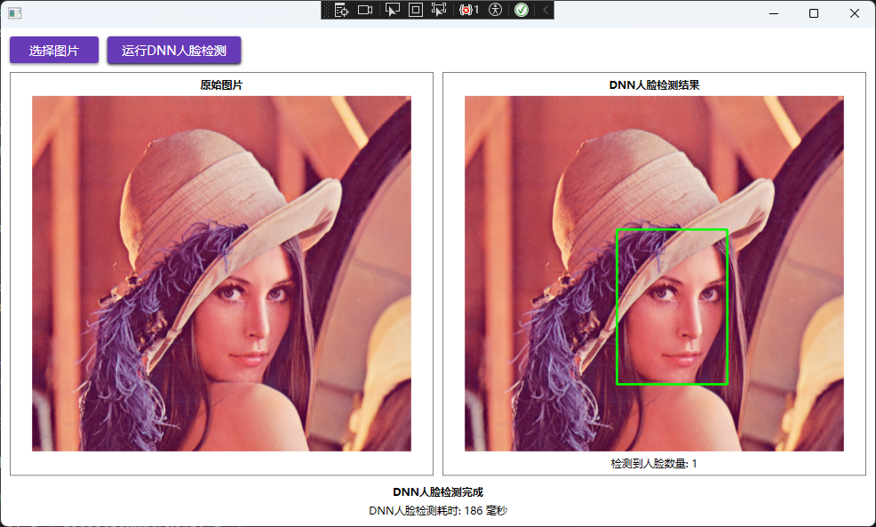The height and width of the screenshot is (527, 876).
Task: Toggle Track Focused Element icon
Action: pos(439,10)
